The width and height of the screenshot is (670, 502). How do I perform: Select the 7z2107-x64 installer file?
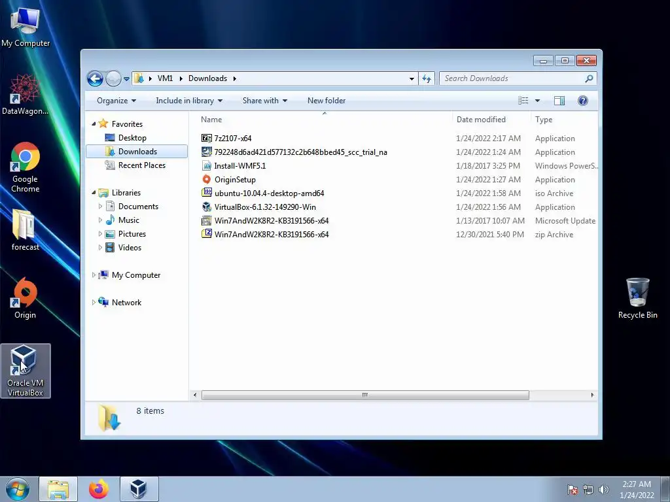pyautogui.click(x=232, y=139)
